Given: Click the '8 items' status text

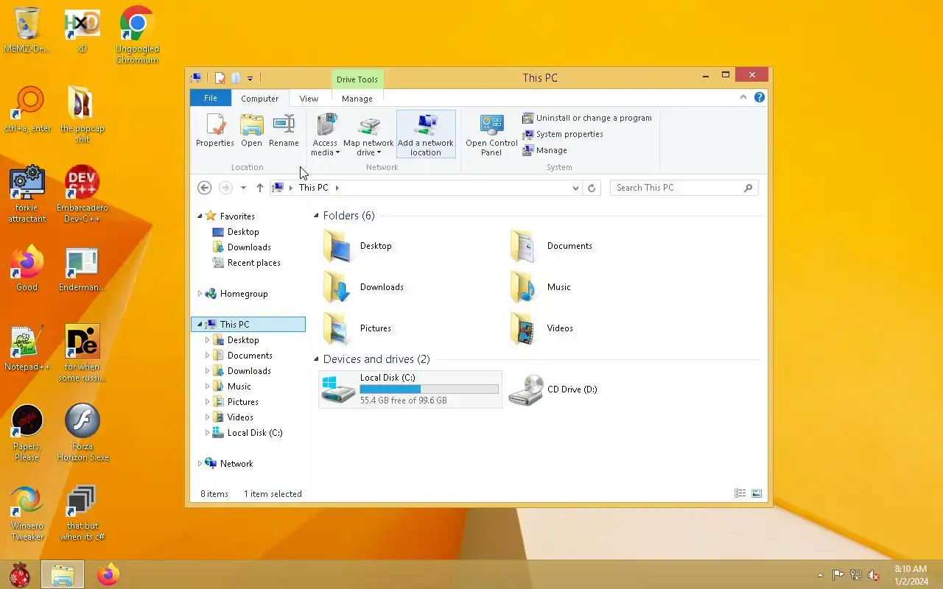Looking at the screenshot, I should (x=214, y=494).
